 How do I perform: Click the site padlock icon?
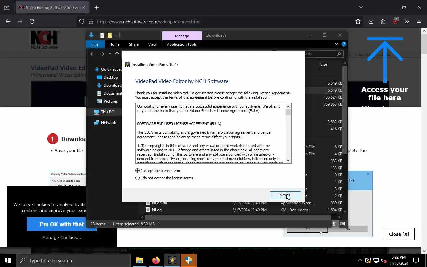pyautogui.click(x=91, y=22)
